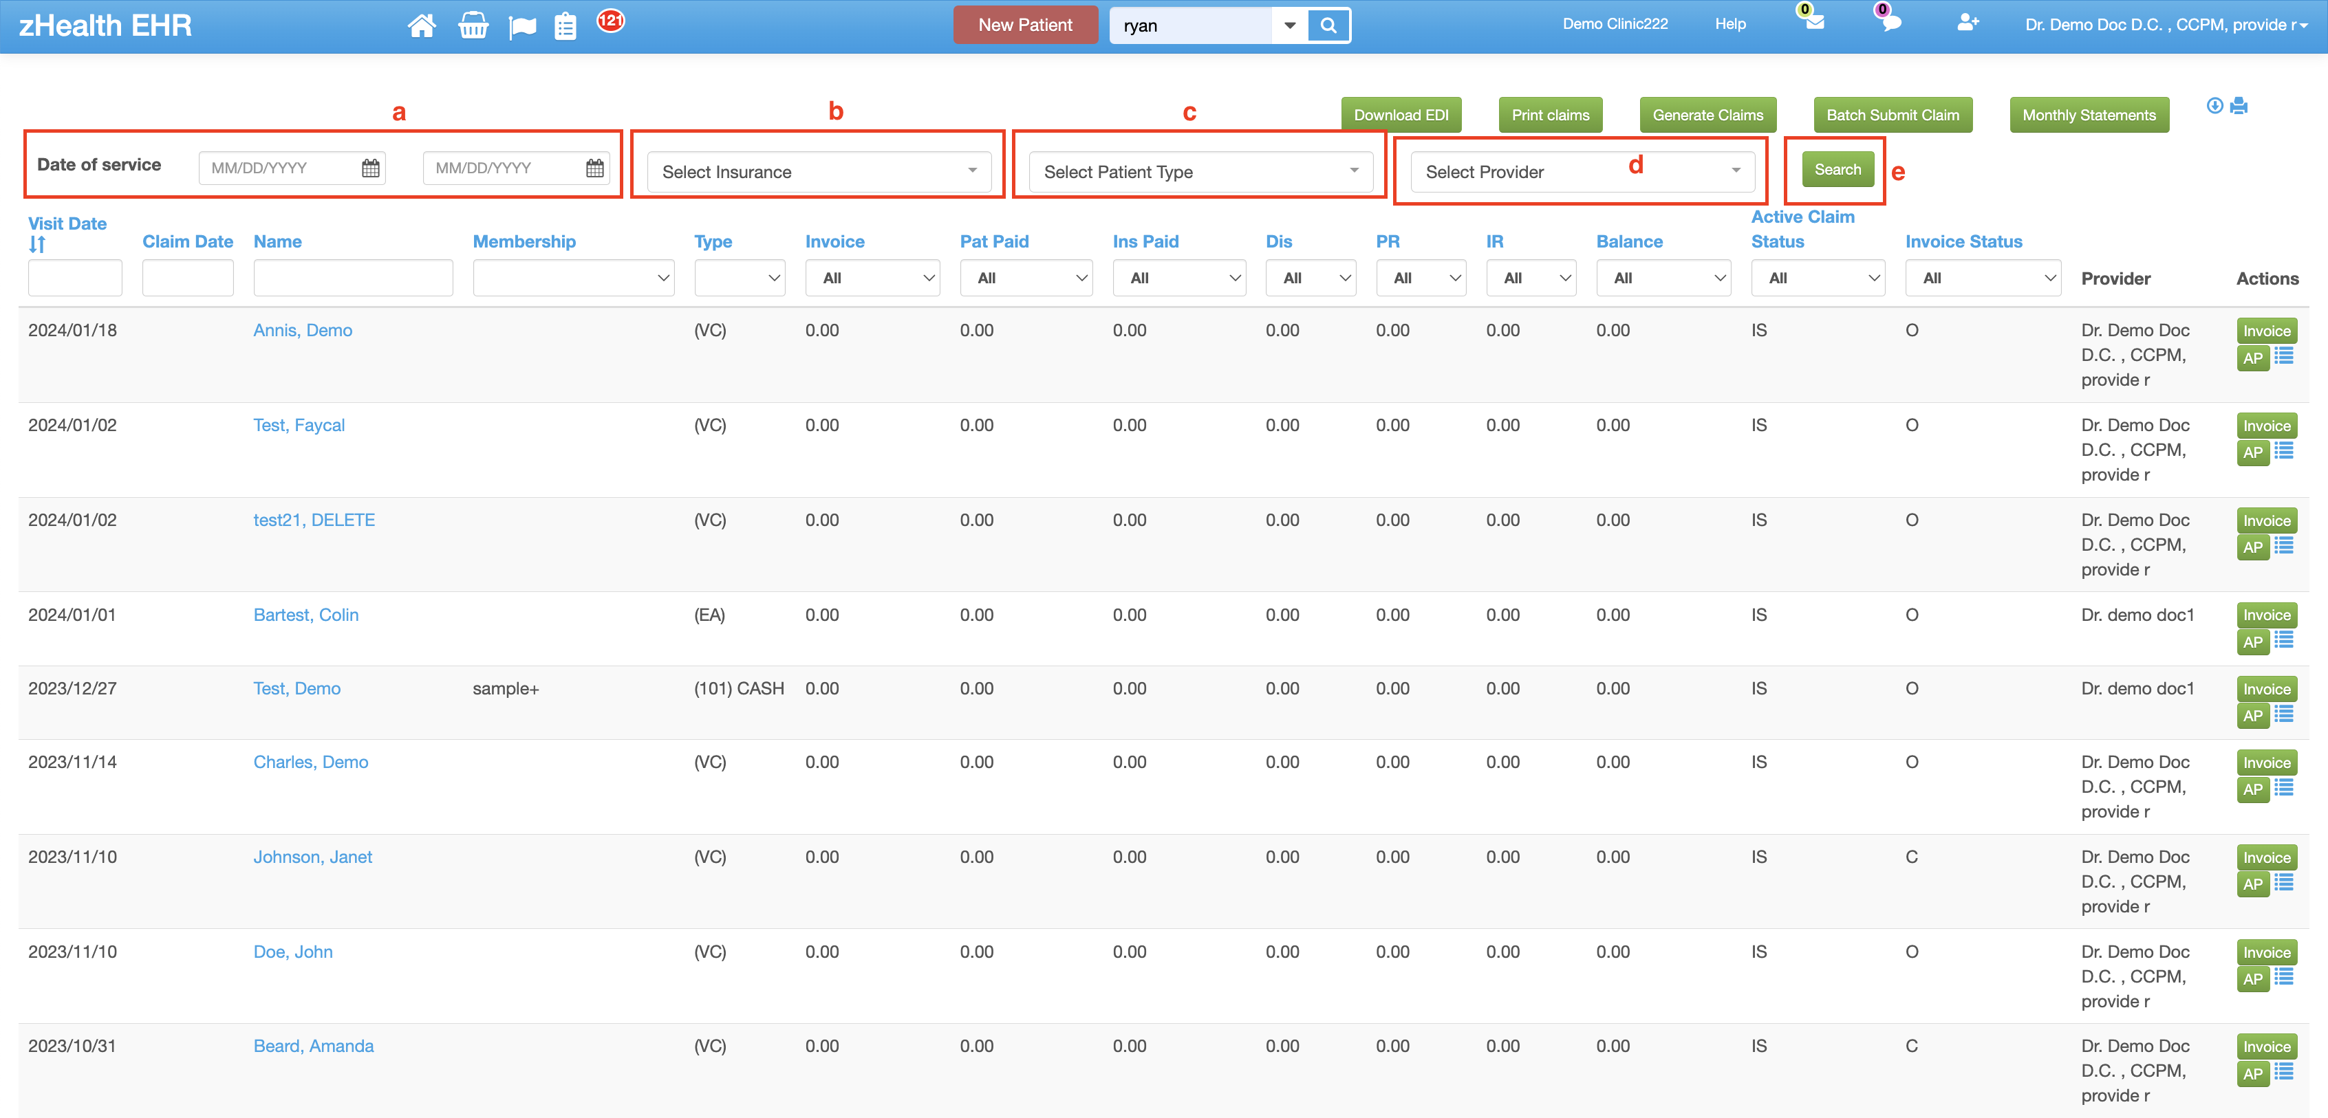The image size is (2328, 1118).
Task: Click the flag icon in header
Action: (x=521, y=27)
